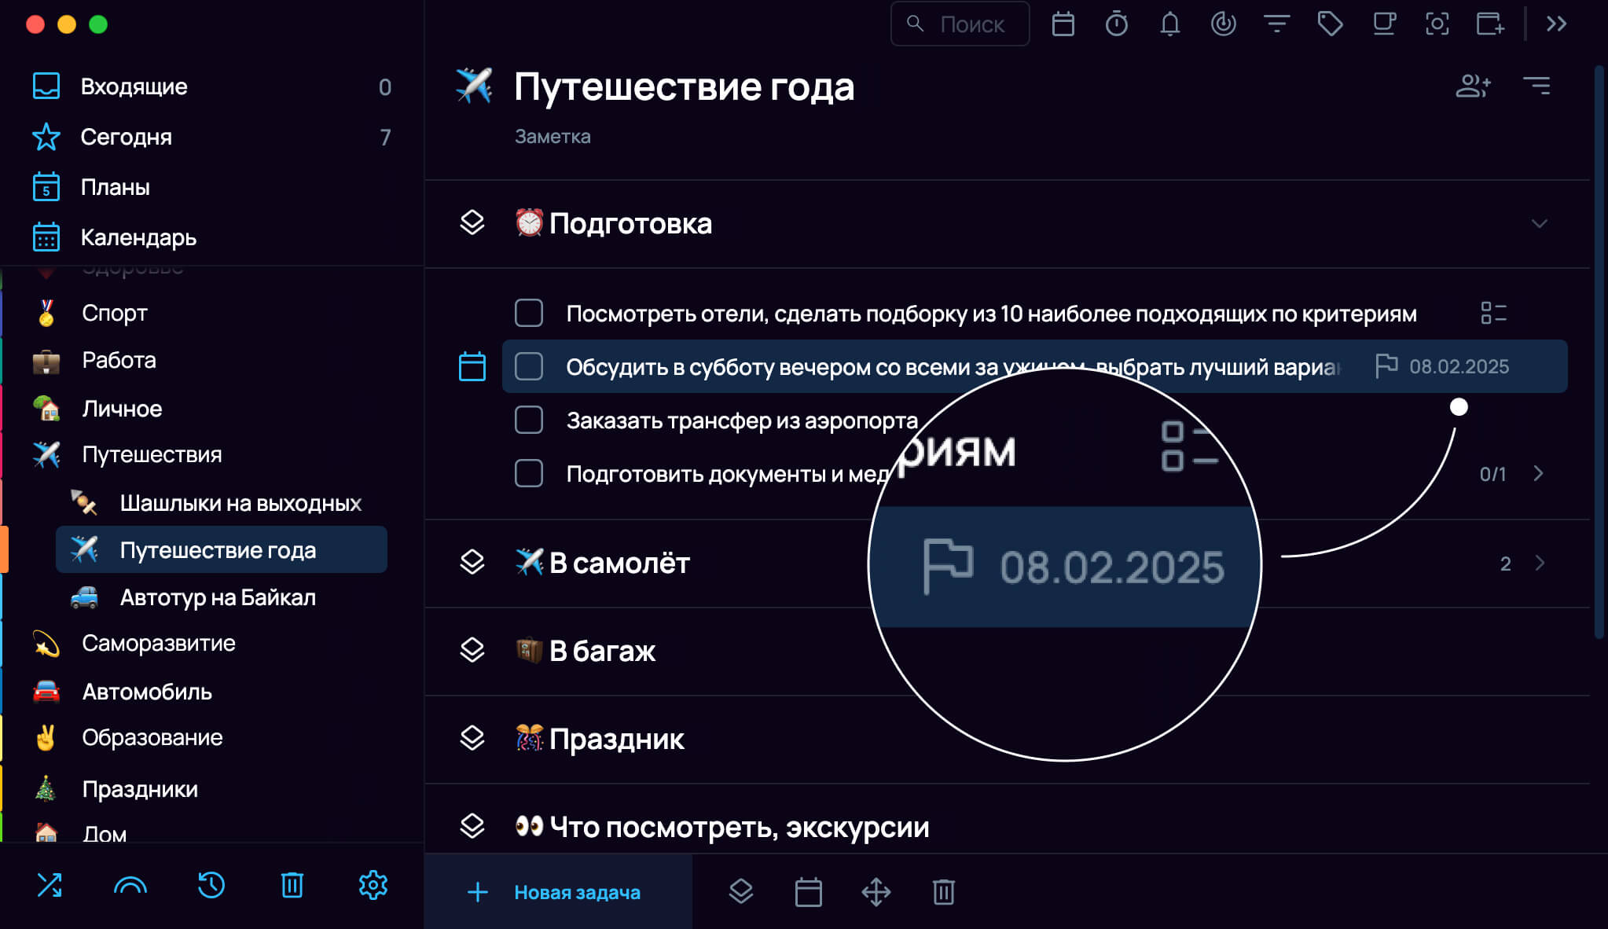Open the filter lines icon in toolbar
1608x929 pixels.
pos(1276,24)
